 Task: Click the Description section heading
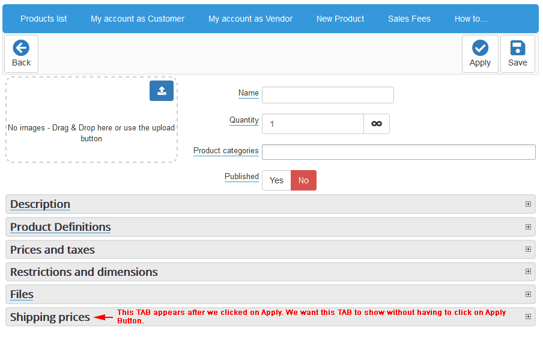(40, 204)
